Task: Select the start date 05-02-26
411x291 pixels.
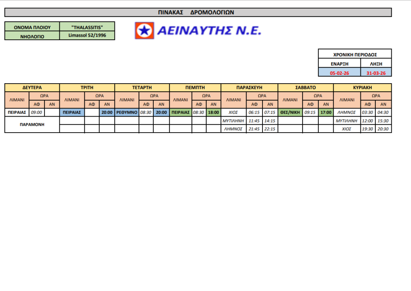Action: [x=340, y=73]
